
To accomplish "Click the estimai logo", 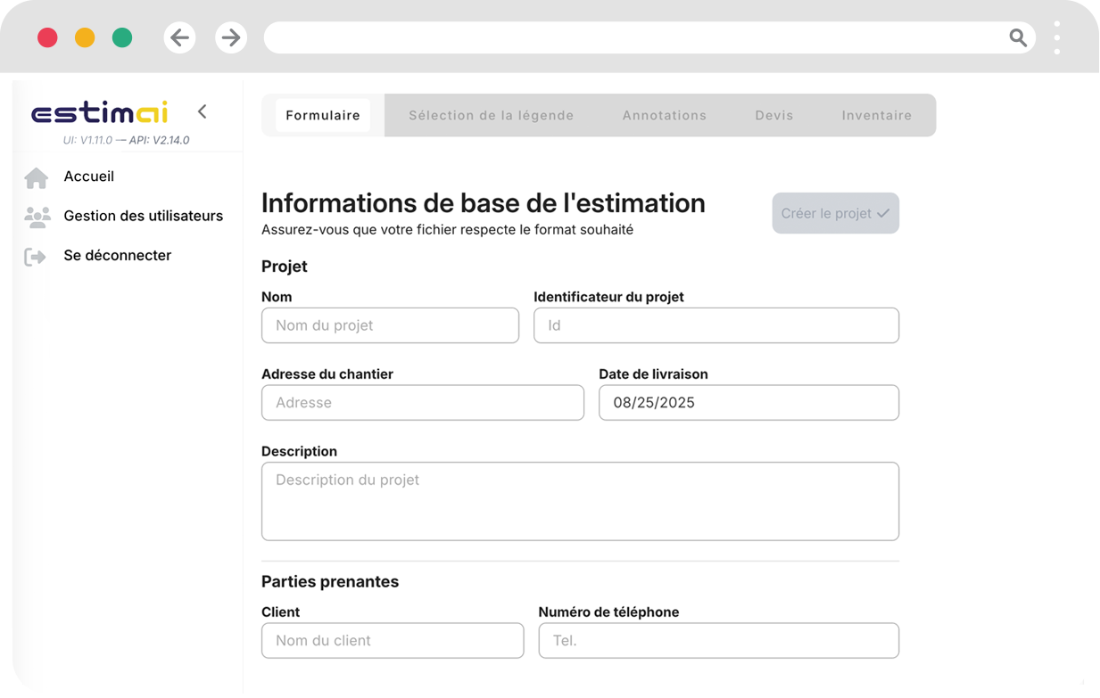I will [x=100, y=112].
